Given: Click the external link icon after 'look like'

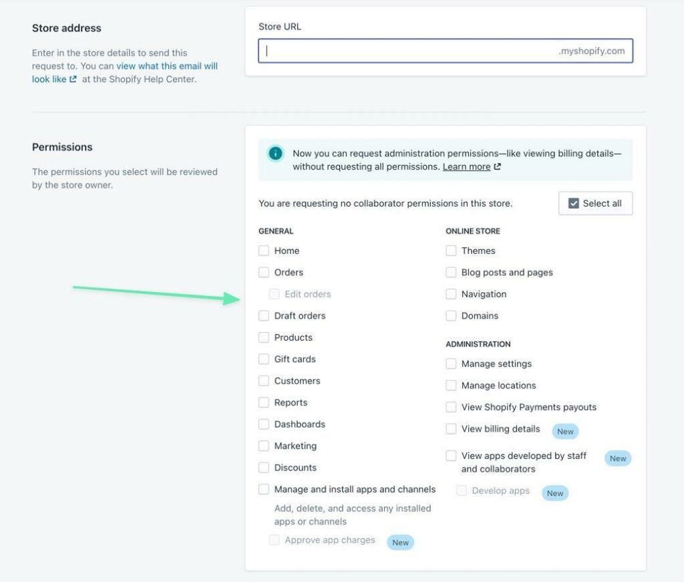Looking at the screenshot, I should coord(73,80).
